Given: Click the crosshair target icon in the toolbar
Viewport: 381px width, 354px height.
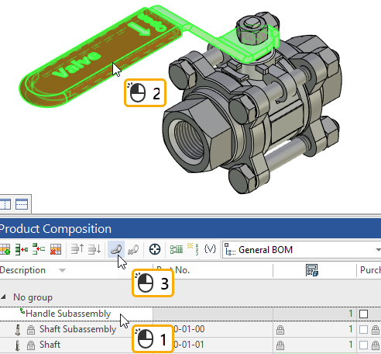Looking at the screenshot, I should pos(155,249).
